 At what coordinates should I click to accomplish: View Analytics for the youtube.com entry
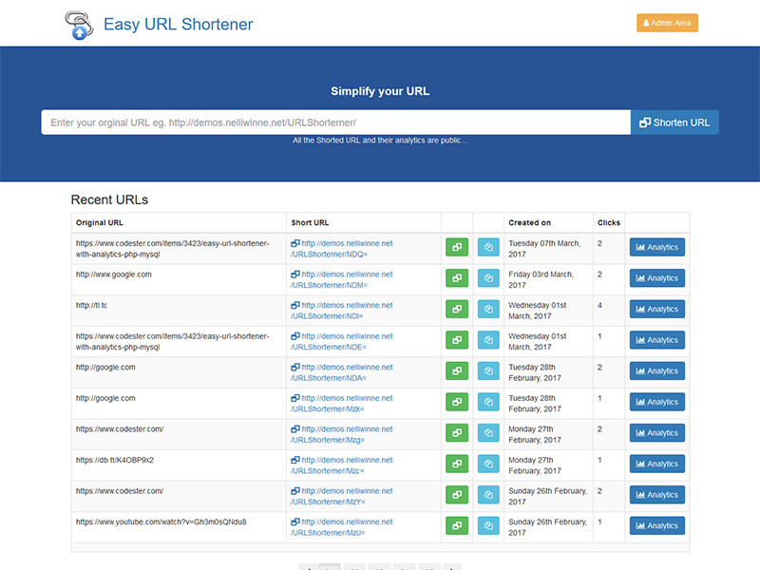656,525
